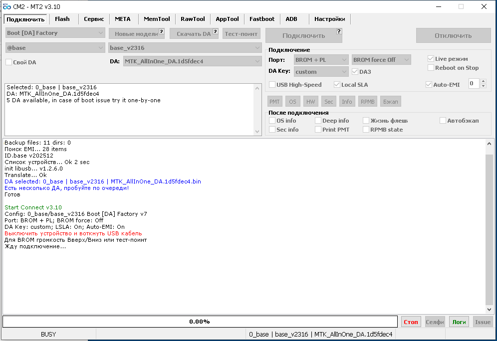Open the Boot [DA] Factory dropdown

55,33
